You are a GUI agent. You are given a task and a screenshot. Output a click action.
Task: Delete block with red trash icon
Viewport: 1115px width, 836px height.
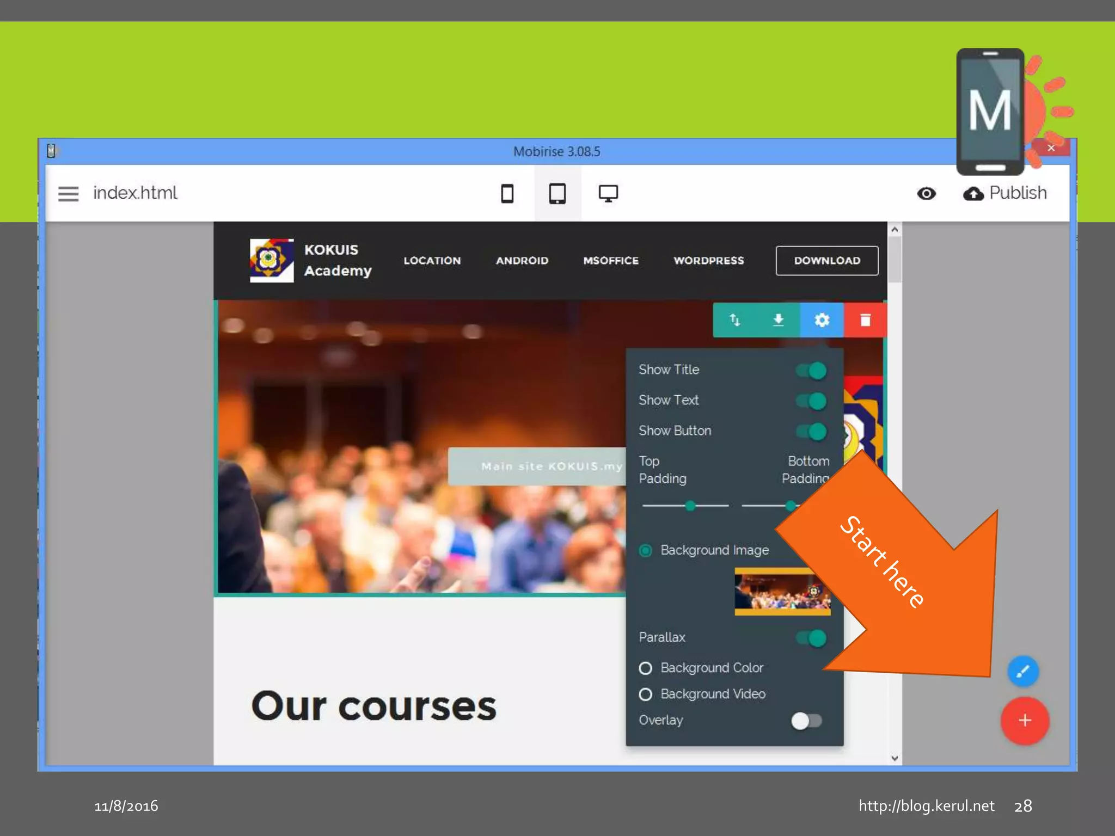[865, 320]
